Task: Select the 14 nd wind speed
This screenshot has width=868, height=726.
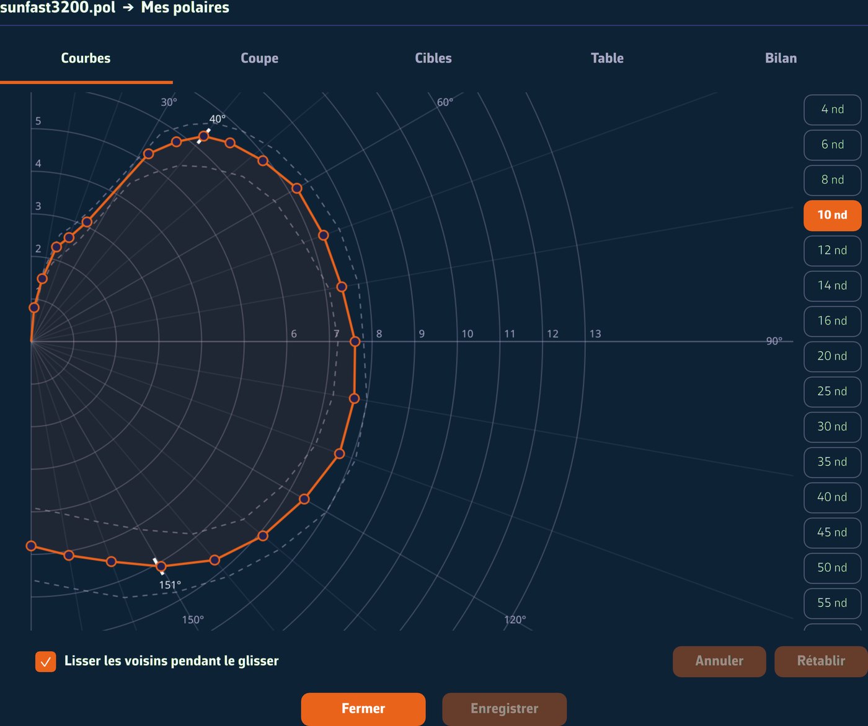Action: coord(833,286)
